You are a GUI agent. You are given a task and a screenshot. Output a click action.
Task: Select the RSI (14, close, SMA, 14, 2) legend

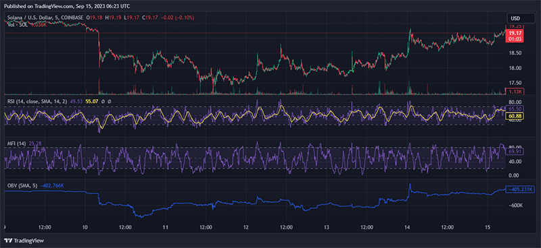click(x=38, y=102)
